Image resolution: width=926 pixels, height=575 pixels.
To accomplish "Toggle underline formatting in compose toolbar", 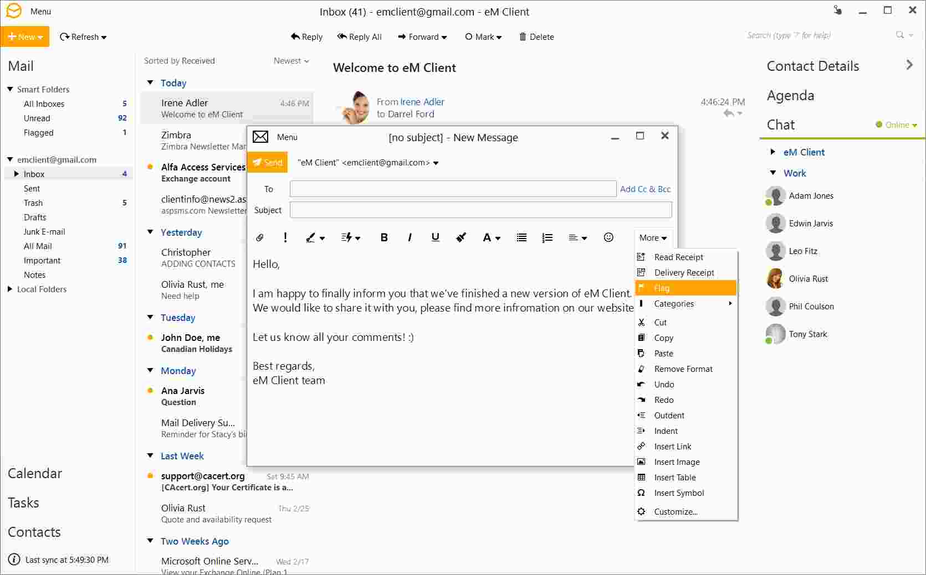I will (x=436, y=237).
